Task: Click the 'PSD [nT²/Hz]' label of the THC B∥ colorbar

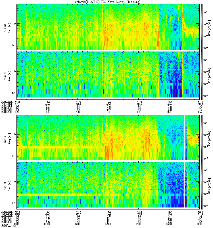Action: [210, 186]
